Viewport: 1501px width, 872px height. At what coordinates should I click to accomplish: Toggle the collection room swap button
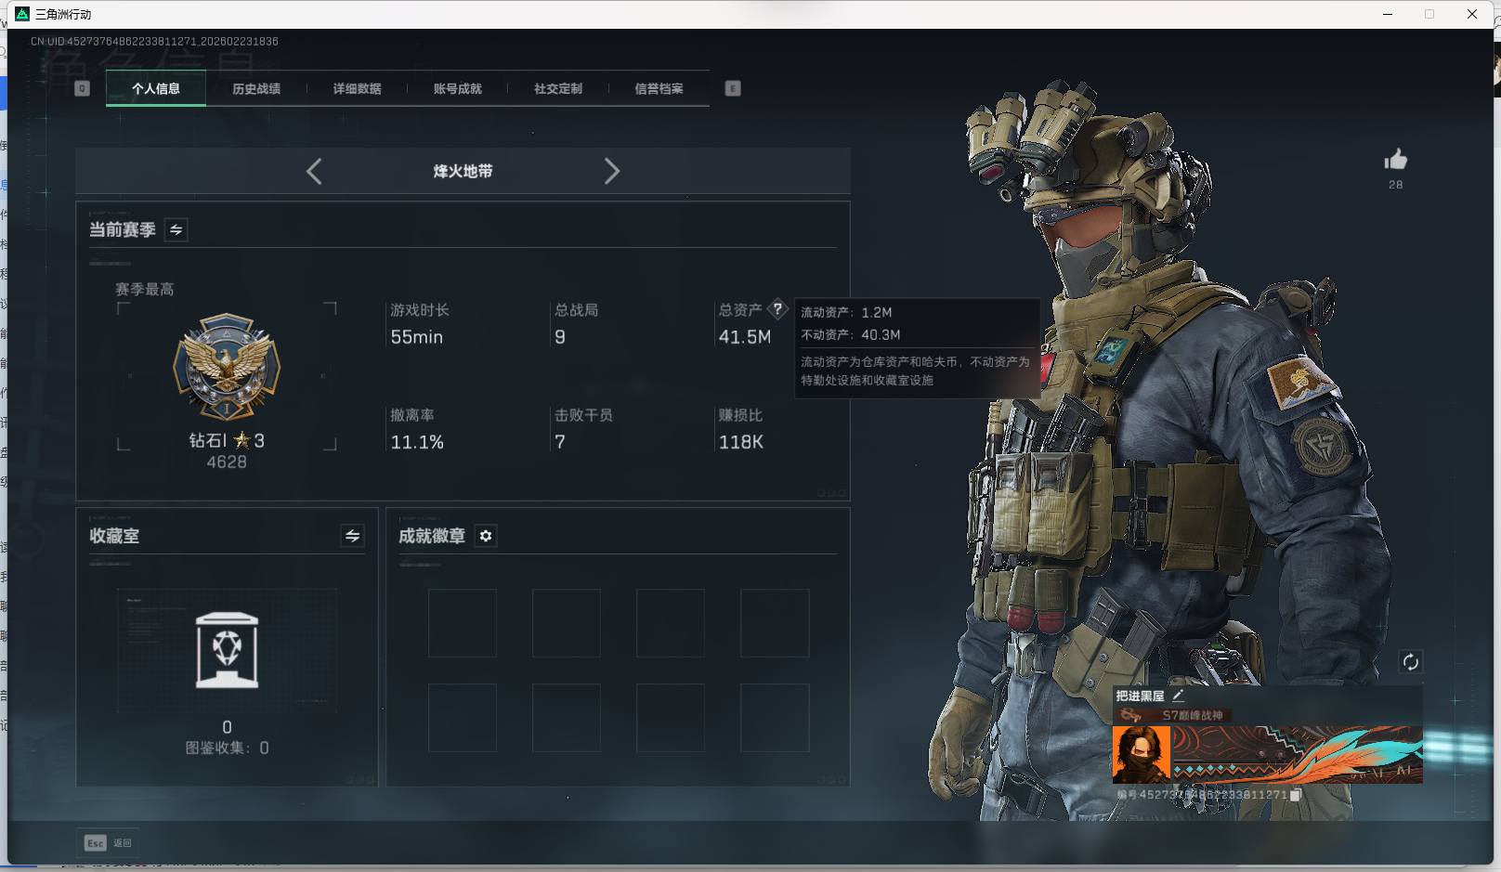coord(352,536)
